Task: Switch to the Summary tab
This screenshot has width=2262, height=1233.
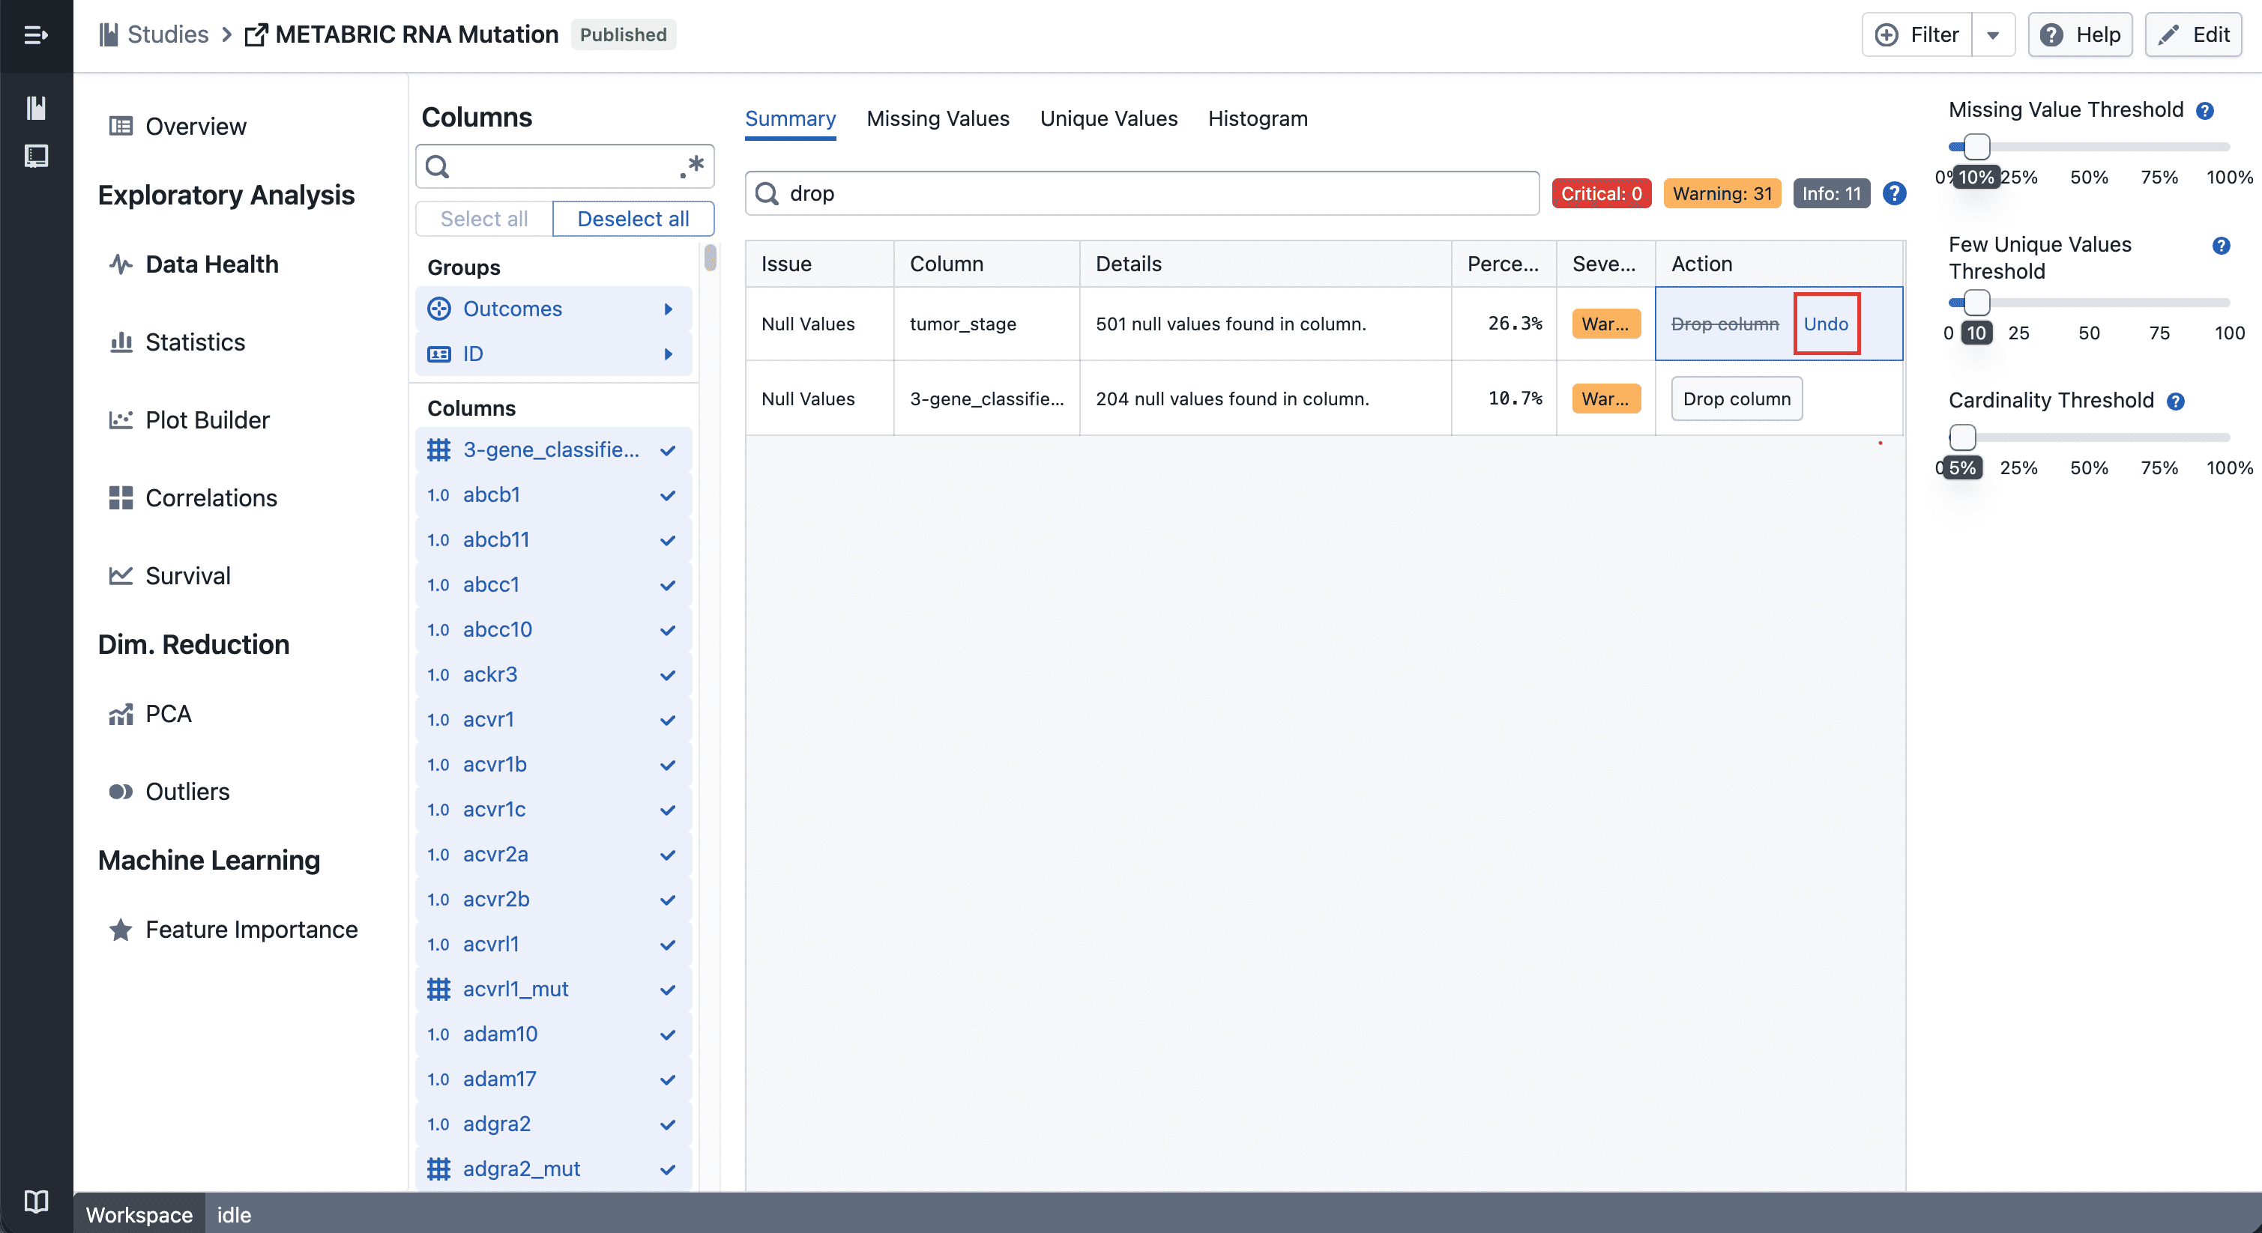Action: [790, 118]
